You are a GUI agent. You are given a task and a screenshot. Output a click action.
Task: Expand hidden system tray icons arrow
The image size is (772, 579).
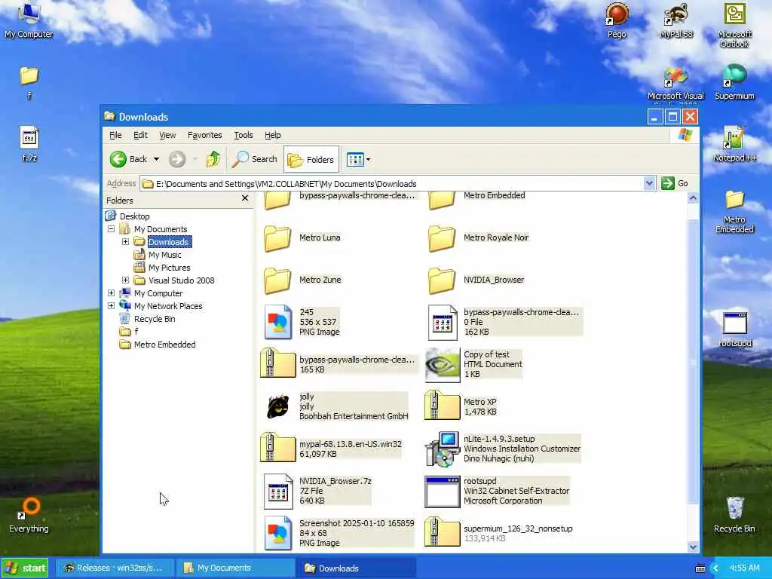point(715,568)
